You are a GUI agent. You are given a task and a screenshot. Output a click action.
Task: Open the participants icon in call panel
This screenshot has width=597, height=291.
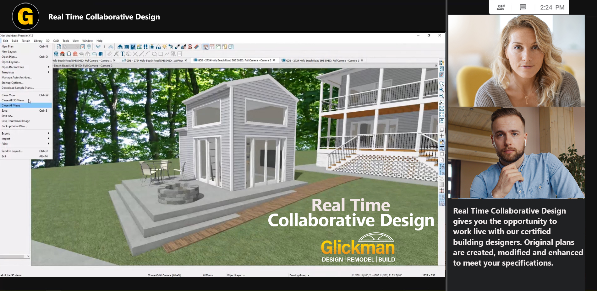[x=501, y=7]
